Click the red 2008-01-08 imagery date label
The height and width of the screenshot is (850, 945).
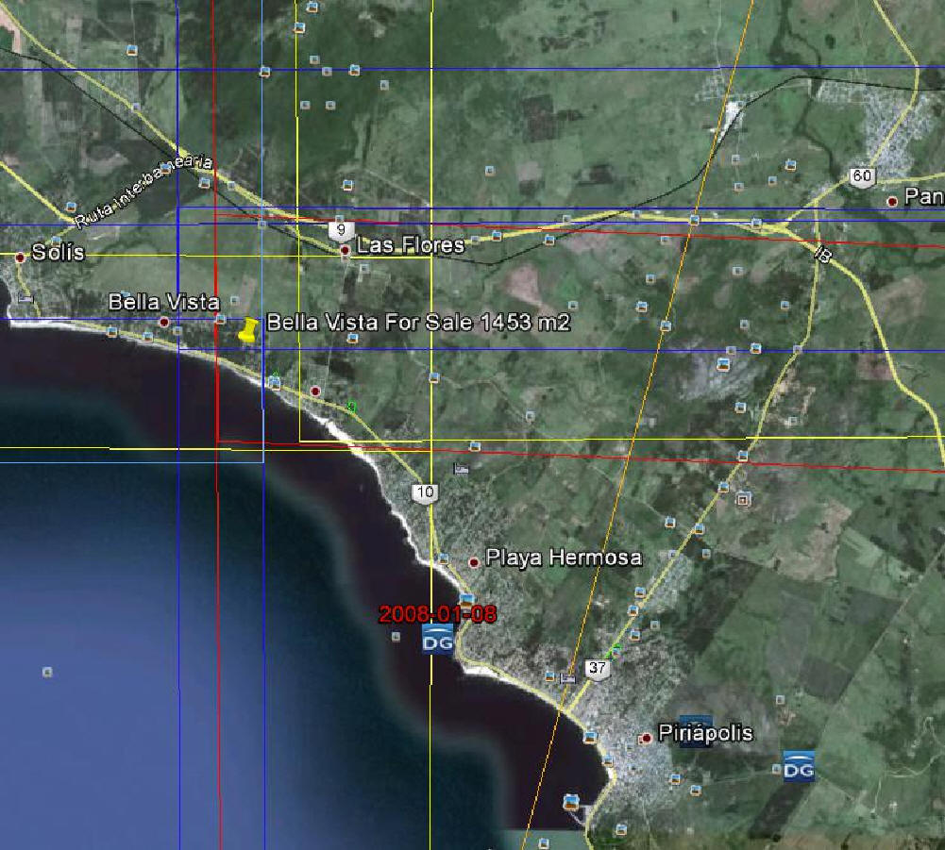(438, 614)
